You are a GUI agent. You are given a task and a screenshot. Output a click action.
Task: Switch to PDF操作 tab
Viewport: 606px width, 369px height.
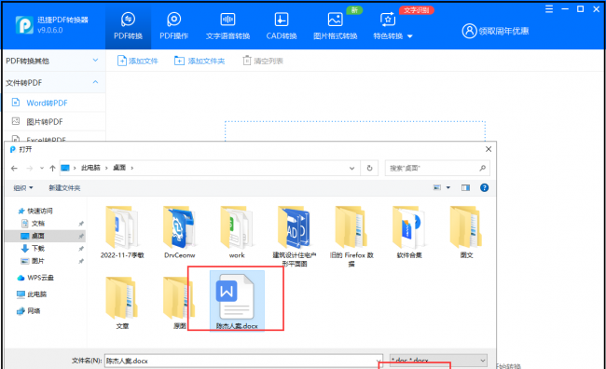[174, 26]
